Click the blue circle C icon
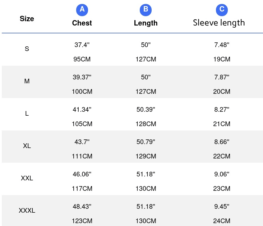The image size is (263, 226). click(x=222, y=10)
